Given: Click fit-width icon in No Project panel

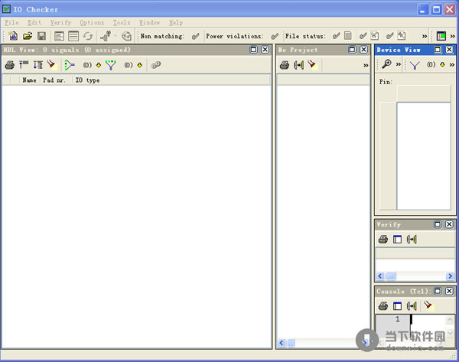Looking at the screenshot, I should point(298,65).
